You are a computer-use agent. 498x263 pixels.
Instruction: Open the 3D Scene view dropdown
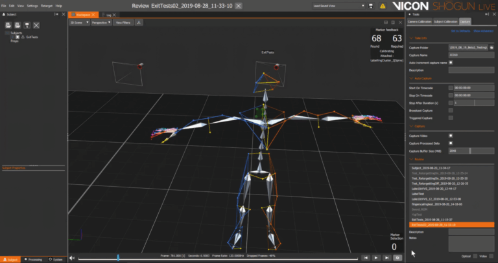pyautogui.click(x=79, y=22)
